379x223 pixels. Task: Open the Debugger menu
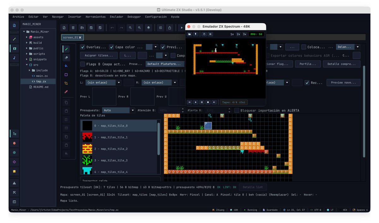click(134, 17)
